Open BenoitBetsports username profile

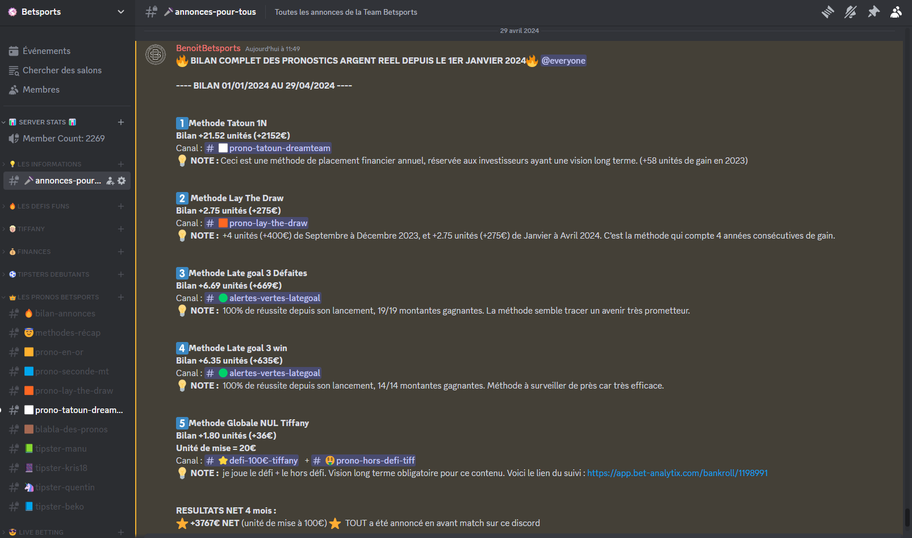[x=208, y=48]
